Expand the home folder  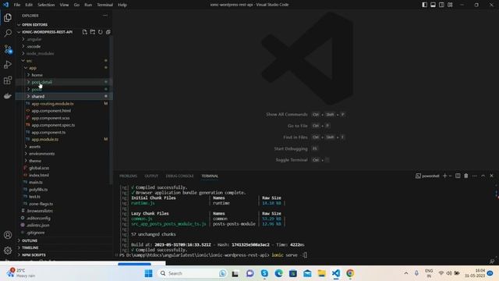[64, 75]
